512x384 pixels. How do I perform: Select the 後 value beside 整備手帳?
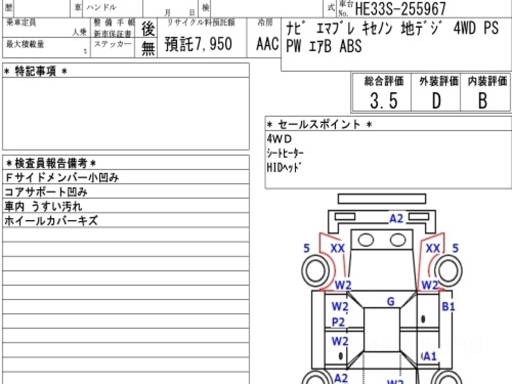click(148, 29)
